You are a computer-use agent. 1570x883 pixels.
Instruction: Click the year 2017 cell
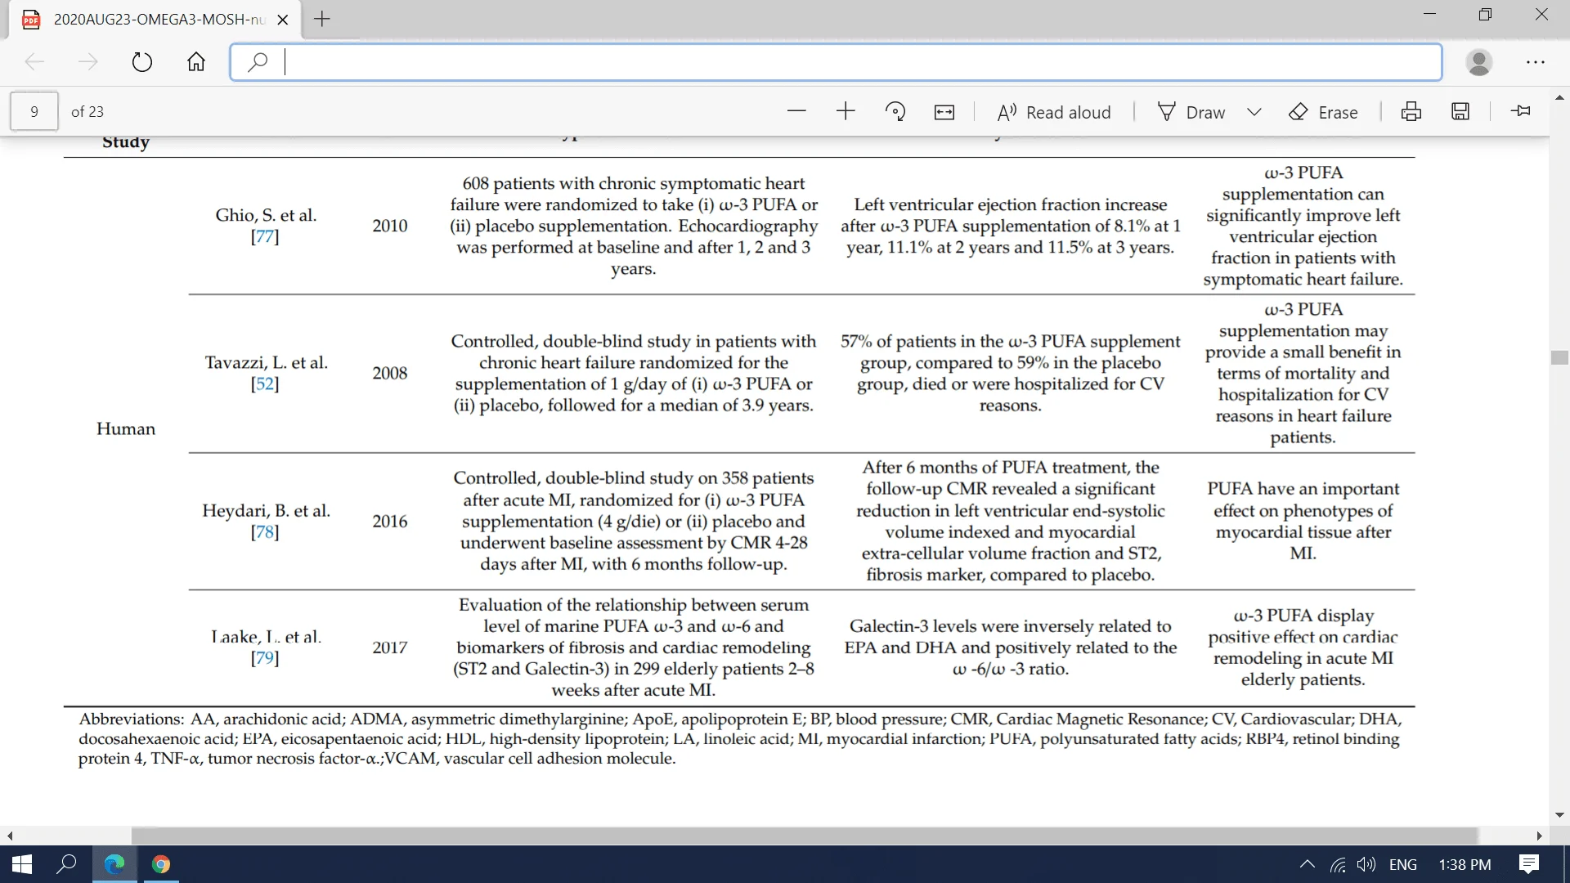390,648
